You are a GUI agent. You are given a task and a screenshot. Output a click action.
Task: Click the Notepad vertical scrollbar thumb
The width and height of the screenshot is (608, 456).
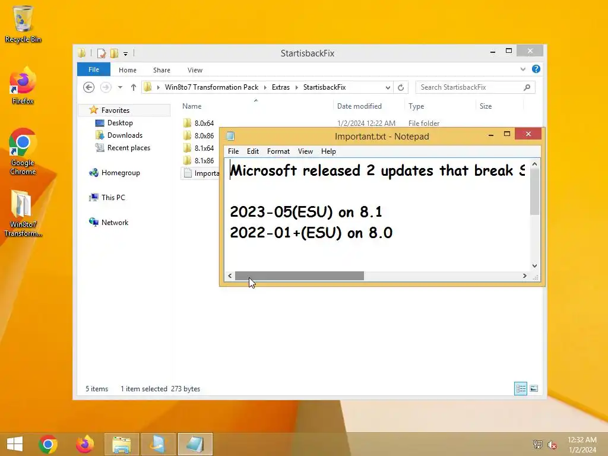[x=535, y=192]
